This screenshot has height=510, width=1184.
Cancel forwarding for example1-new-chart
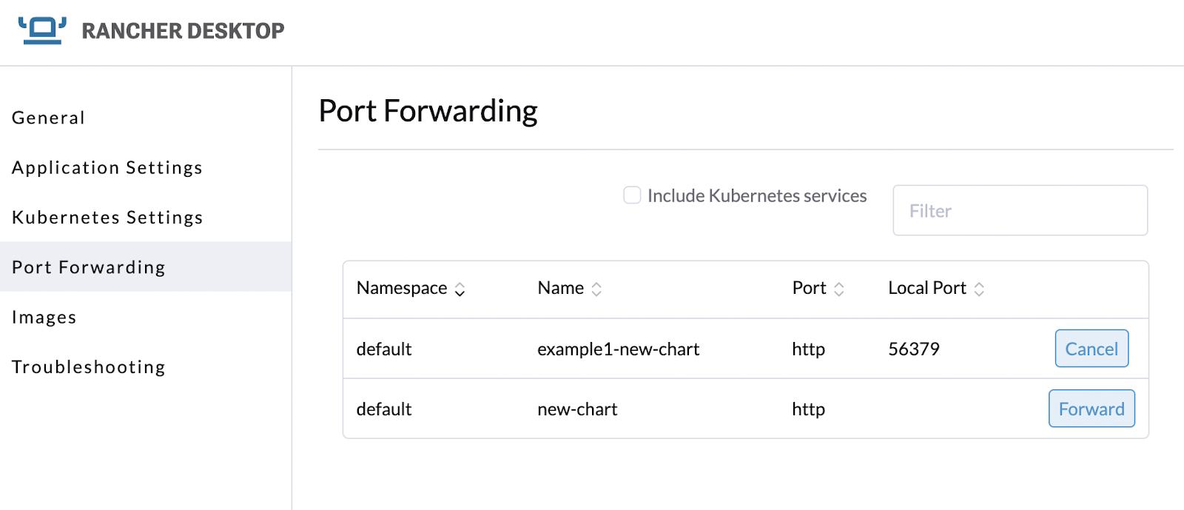tap(1091, 349)
